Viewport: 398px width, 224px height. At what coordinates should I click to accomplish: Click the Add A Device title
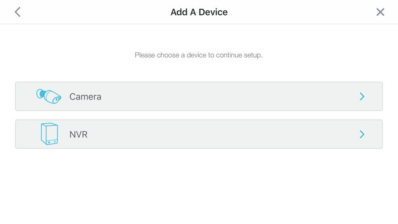point(199,12)
